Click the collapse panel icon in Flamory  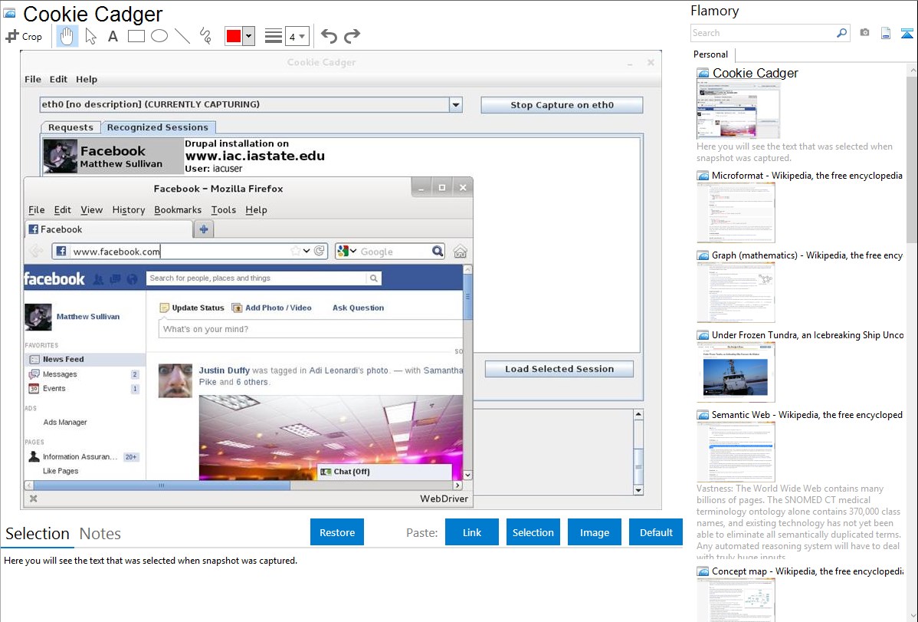pos(907,33)
